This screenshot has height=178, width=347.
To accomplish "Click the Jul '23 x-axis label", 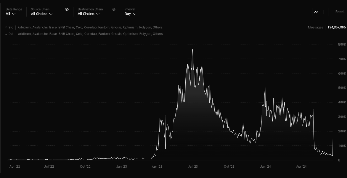I will 193,167.
